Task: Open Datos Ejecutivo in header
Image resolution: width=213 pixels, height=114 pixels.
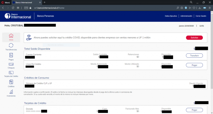Action: (x=171, y=16)
